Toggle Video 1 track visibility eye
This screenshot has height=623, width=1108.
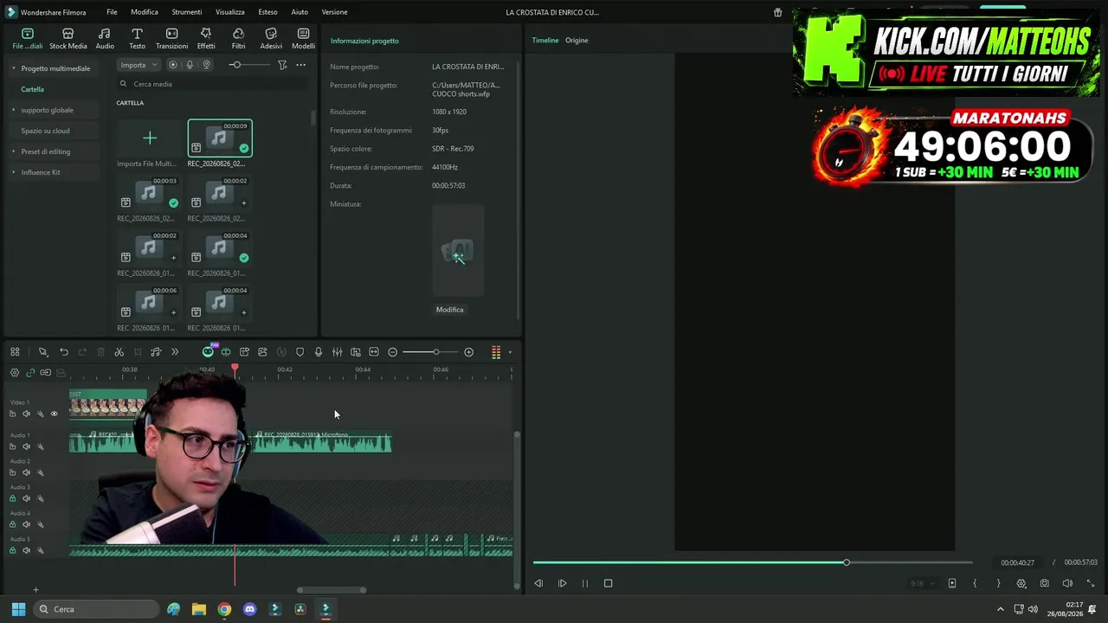coord(54,414)
